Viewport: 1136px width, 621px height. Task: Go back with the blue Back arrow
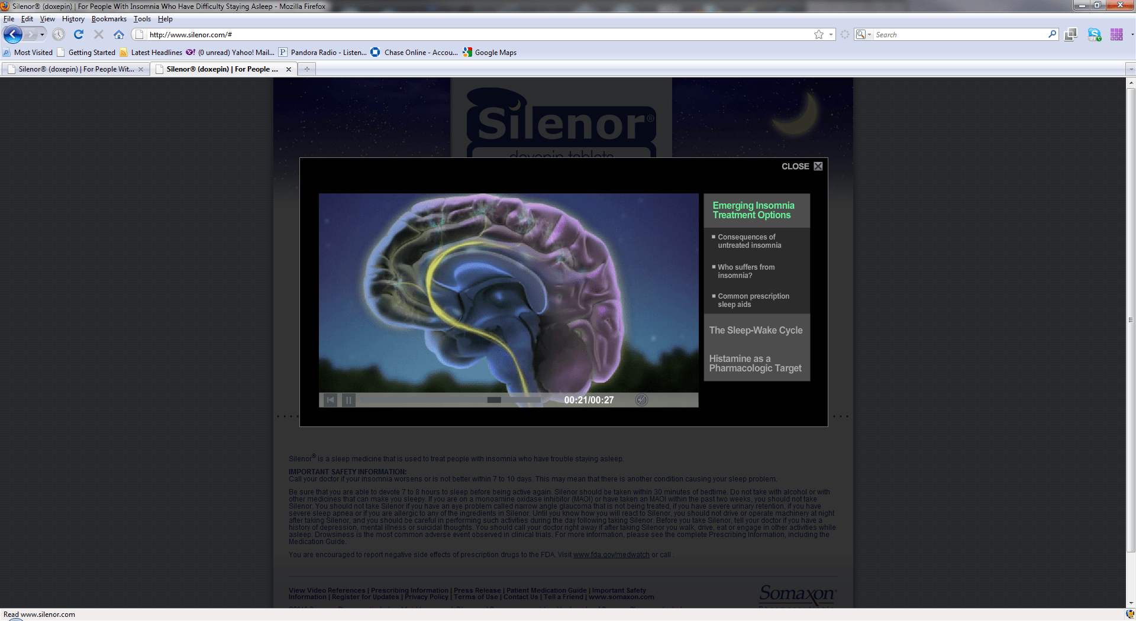click(13, 35)
